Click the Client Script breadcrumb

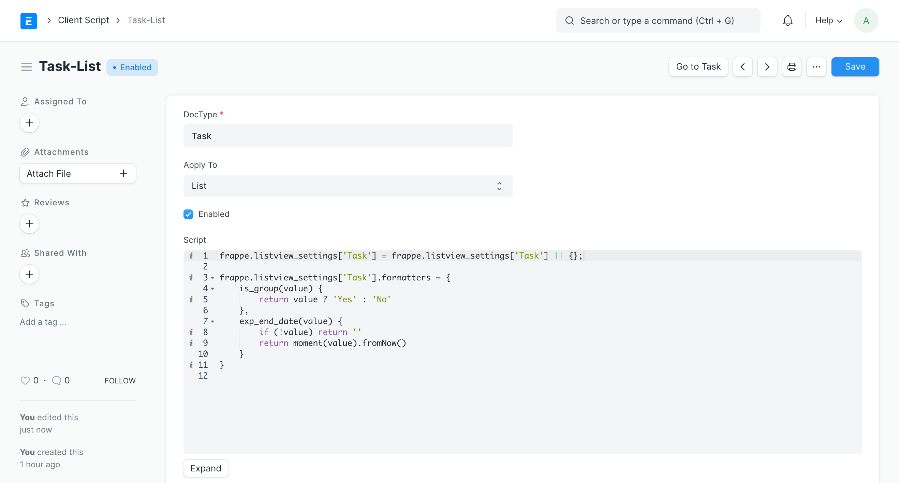click(84, 20)
